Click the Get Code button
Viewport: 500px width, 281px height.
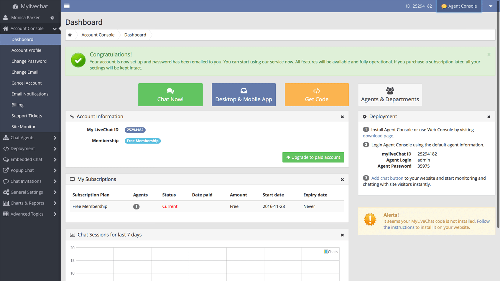pos(317,95)
